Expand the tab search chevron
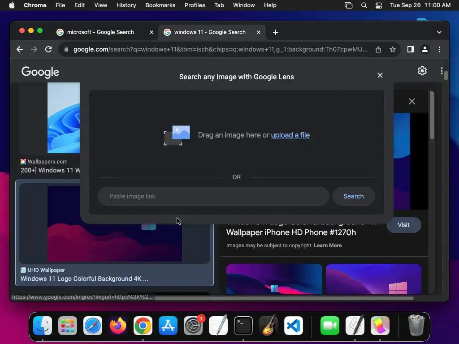This screenshot has height=344, width=459. pyautogui.click(x=439, y=32)
